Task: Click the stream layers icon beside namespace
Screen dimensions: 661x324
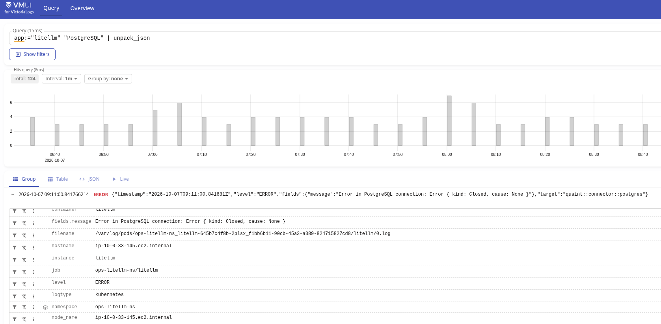Action: [45, 307]
